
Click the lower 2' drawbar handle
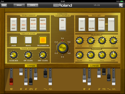99,74
